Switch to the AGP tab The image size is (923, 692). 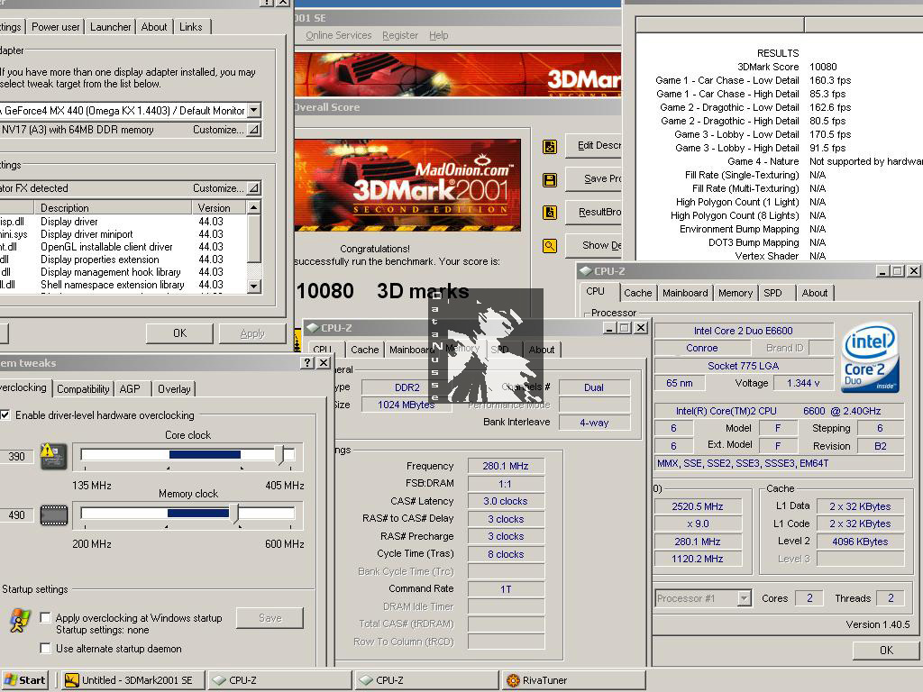[x=130, y=389]
